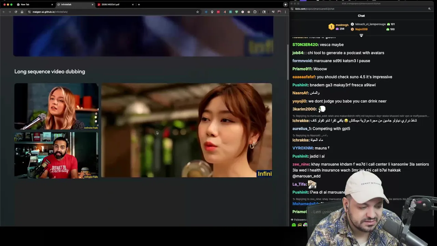This screenshot has height=246, width=437.
Task: Bookmark this page with the star icon
Action: pyautogui.click(x=197, y=12)
